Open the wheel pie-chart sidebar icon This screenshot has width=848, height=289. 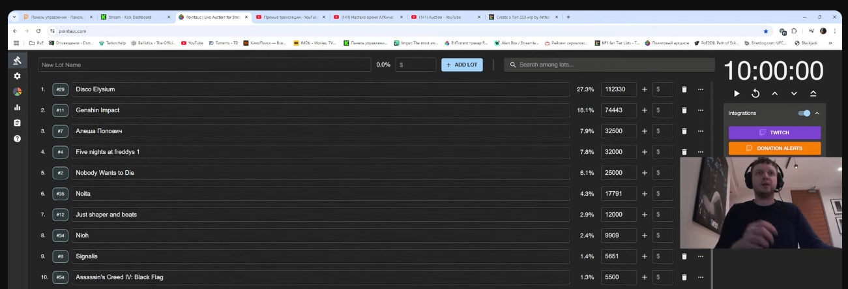pos(18,92)
